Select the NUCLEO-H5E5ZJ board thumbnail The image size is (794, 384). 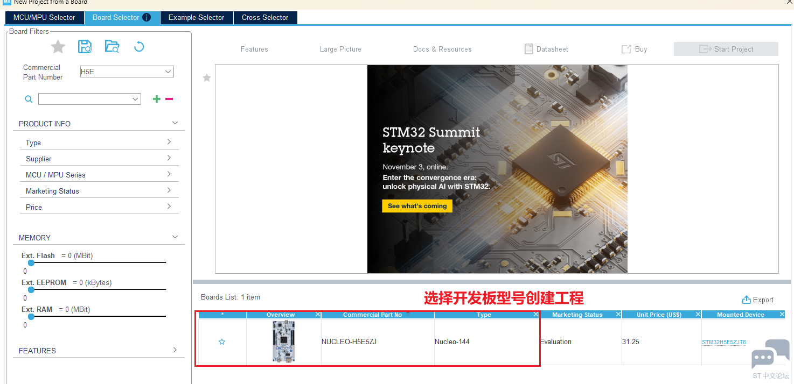[x=284, y=342]
